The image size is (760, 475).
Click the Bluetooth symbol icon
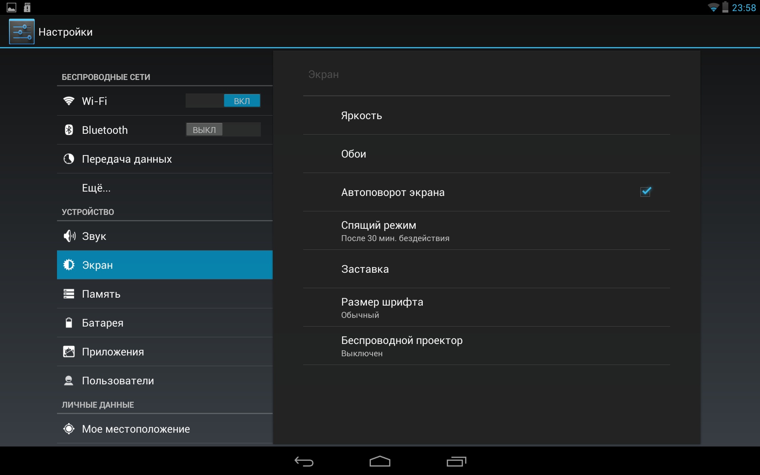(69, 130)
